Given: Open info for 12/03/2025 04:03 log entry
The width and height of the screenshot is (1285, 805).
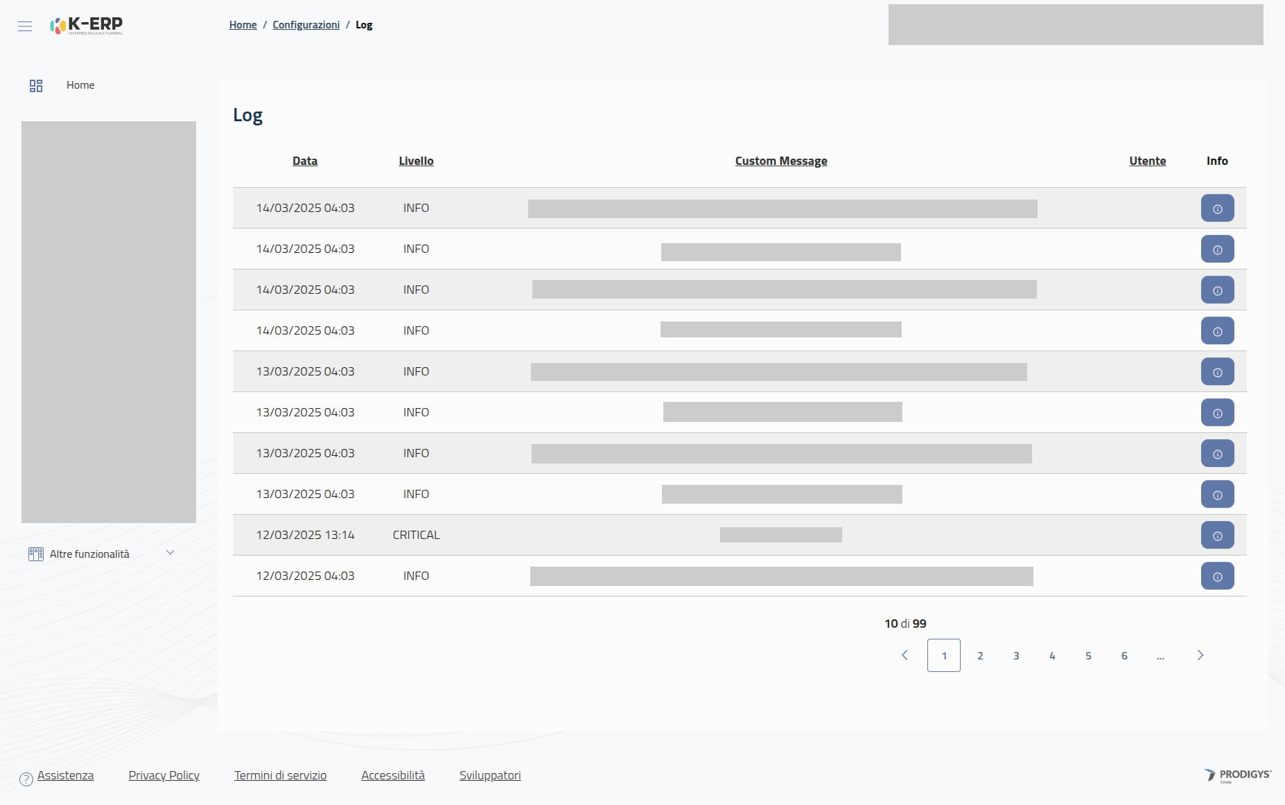Looking at the screenshot, I should [x=1217, y=576].
